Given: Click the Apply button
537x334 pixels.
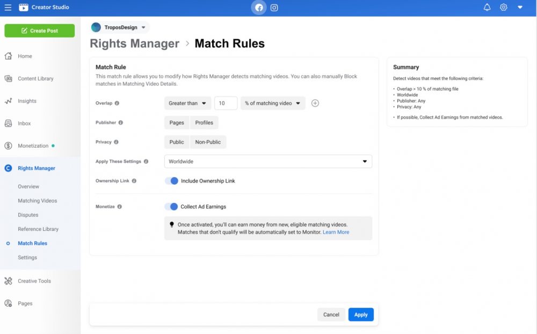Looking at the screenshot, I should (x=361, y=315).
